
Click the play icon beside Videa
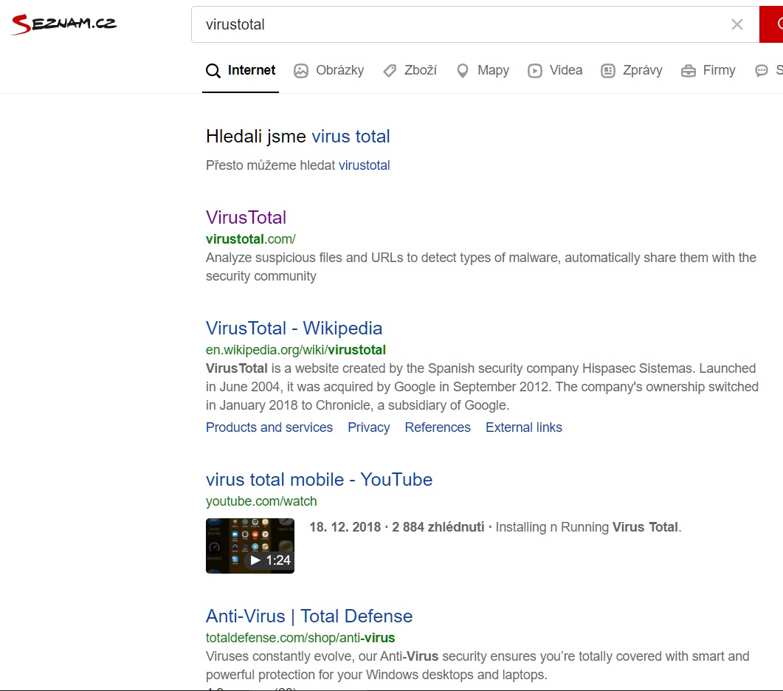coord(535,71)
